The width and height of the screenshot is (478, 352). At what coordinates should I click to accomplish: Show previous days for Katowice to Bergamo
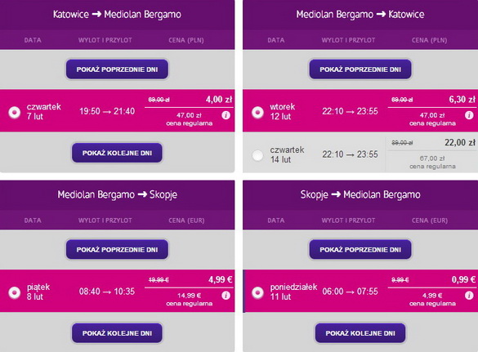[117, 69]
